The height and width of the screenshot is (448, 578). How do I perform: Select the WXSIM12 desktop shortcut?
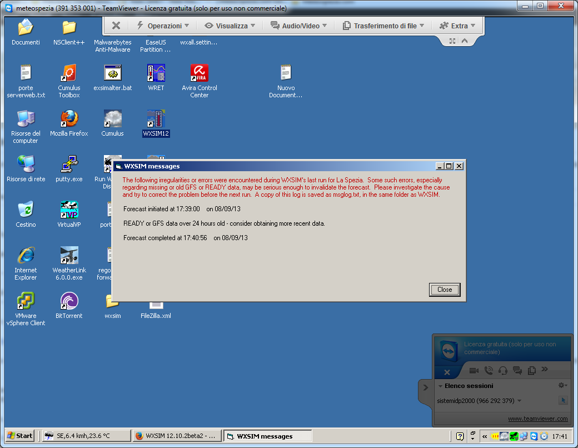(x=156, y=119)
